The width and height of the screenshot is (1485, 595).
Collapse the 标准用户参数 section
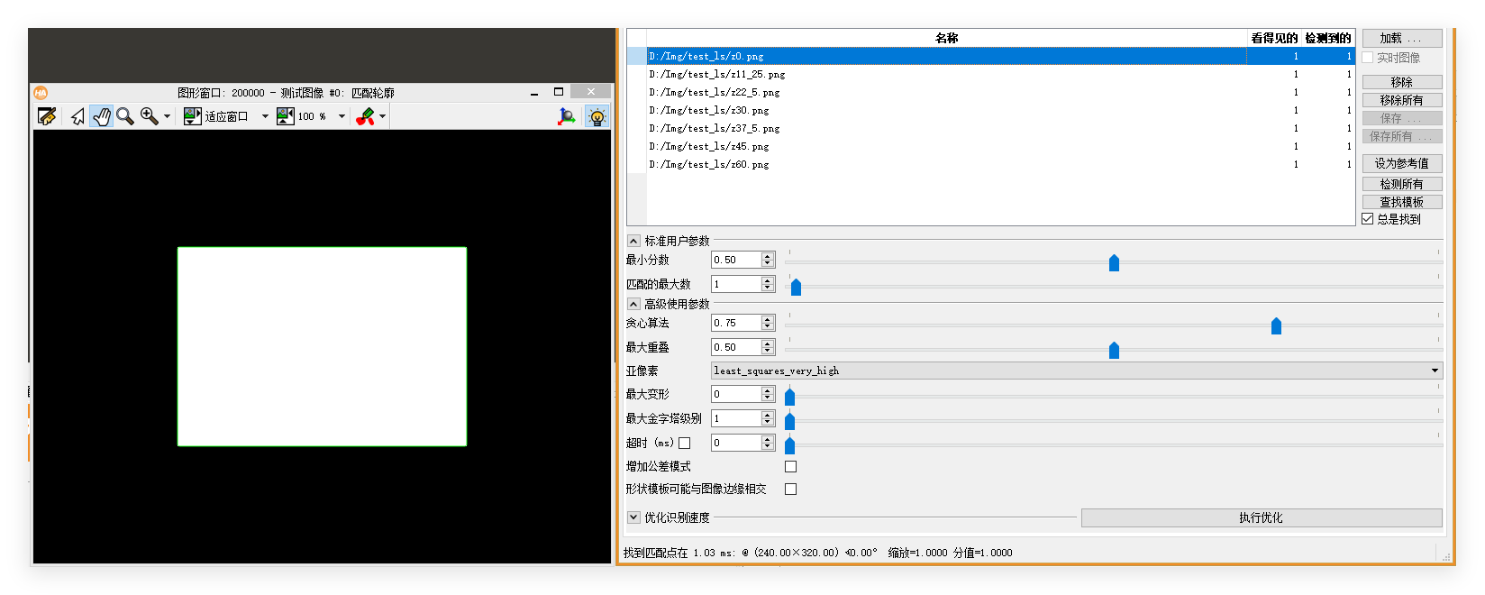(x=633, y=241)
